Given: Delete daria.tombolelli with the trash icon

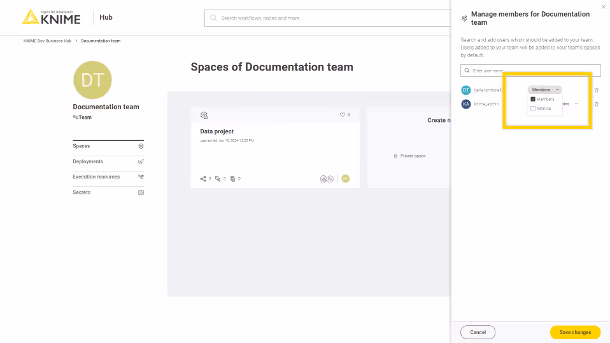Looking at the screenshot, I should [597, 90].
